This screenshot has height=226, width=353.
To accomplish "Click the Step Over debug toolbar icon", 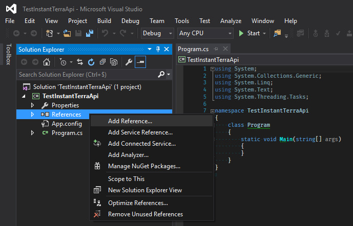I will 327,33.
